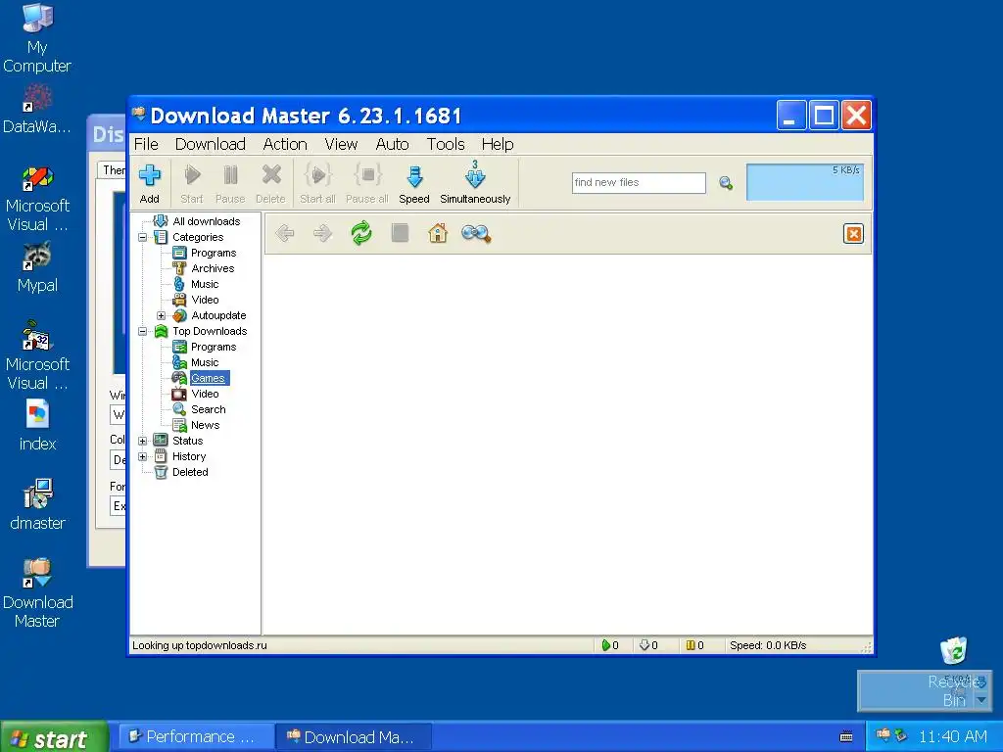
Task: Select Programs under Top Downloads
Action: coord(214,347)
